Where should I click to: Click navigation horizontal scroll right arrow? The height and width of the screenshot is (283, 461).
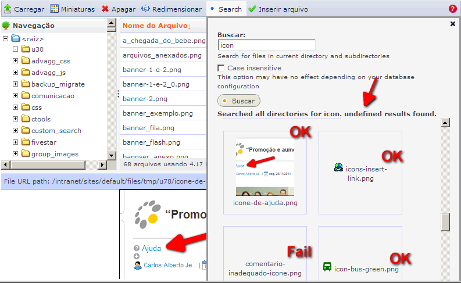click(102, 165)
